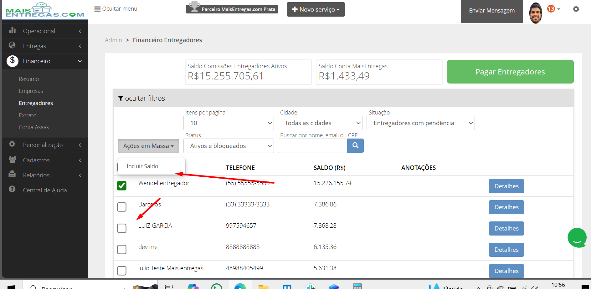Open the Extrato submenu item
The height and width of the screenshot is (289, 591).
tap(28, 115)
